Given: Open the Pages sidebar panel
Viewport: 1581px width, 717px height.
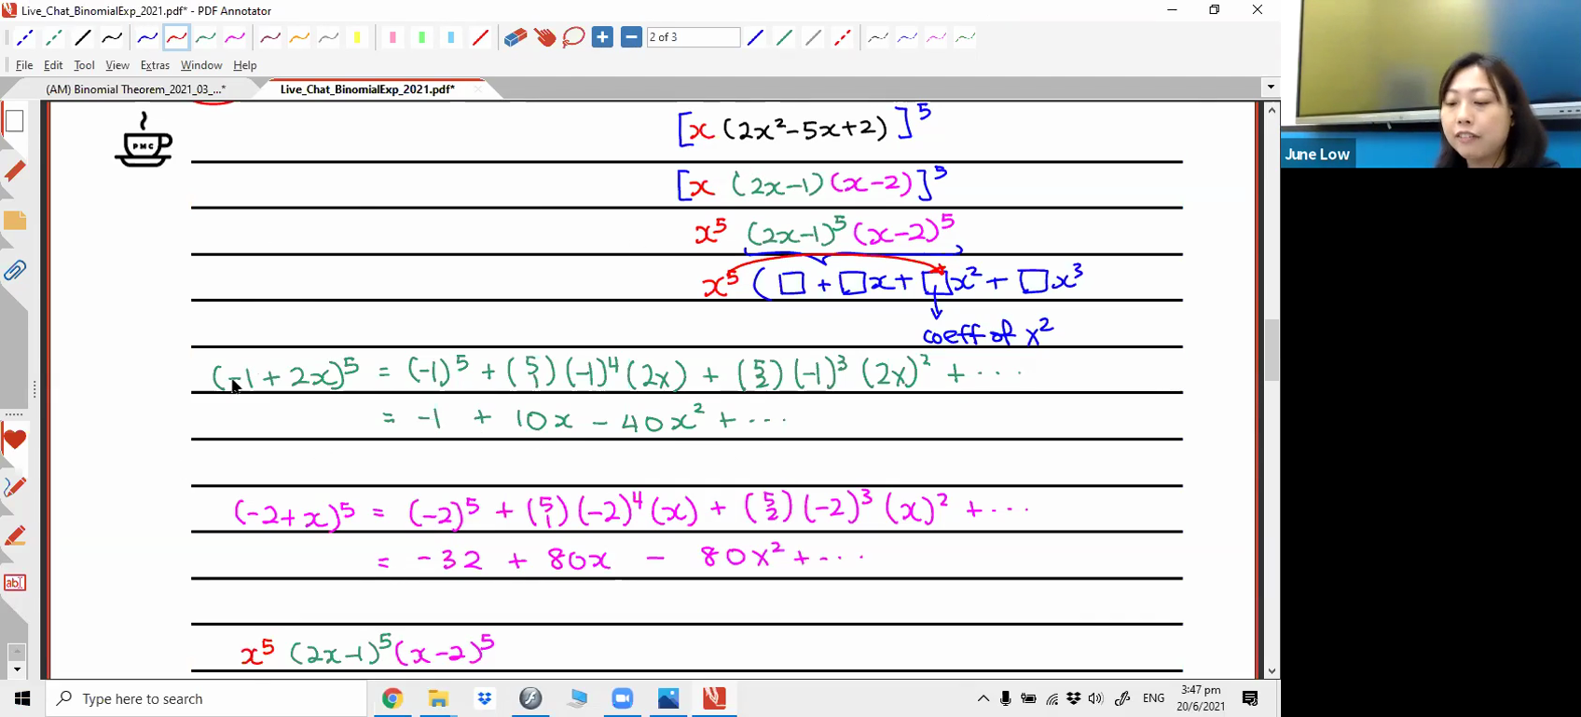Looking at the screenshot, I should click(15, 121).
